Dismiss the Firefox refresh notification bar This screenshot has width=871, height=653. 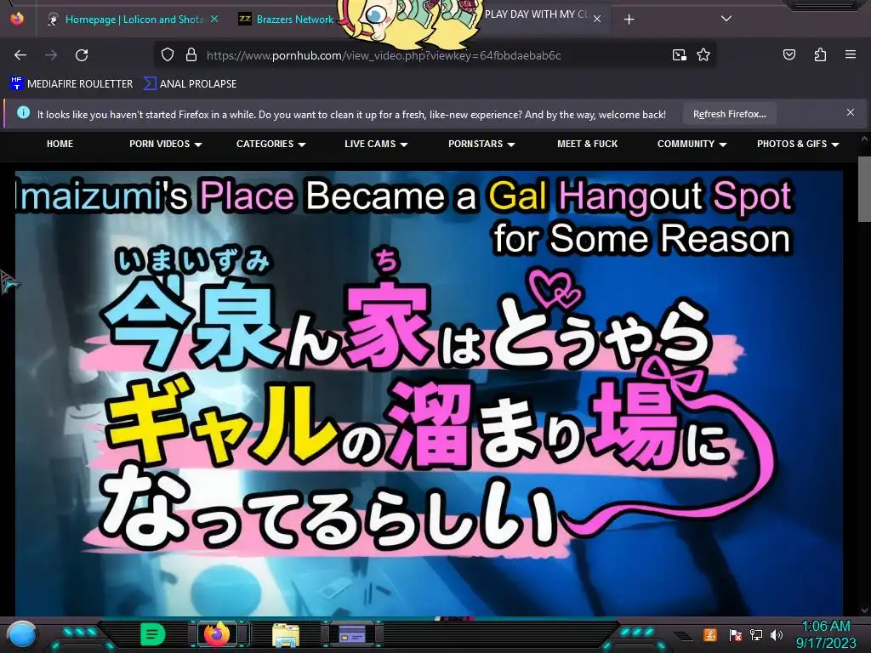click(851, 113)
